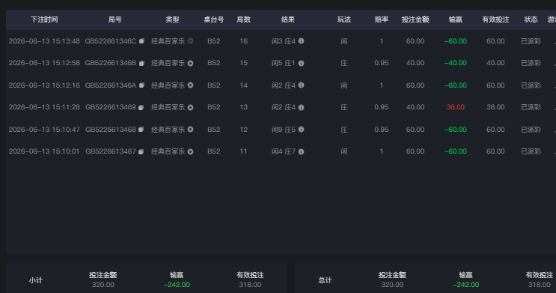Click total 投注金额 value 320.00
Viewport: 556px width, 293px height.
392,285
